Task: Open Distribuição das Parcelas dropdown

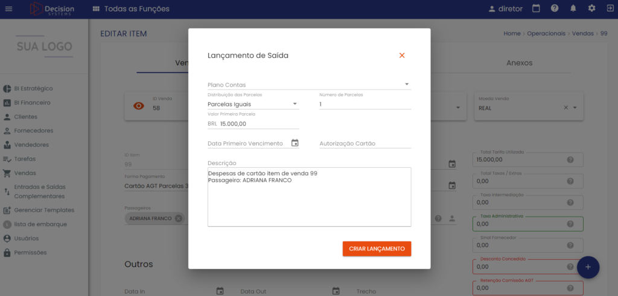Action: [x=253, y=104]
